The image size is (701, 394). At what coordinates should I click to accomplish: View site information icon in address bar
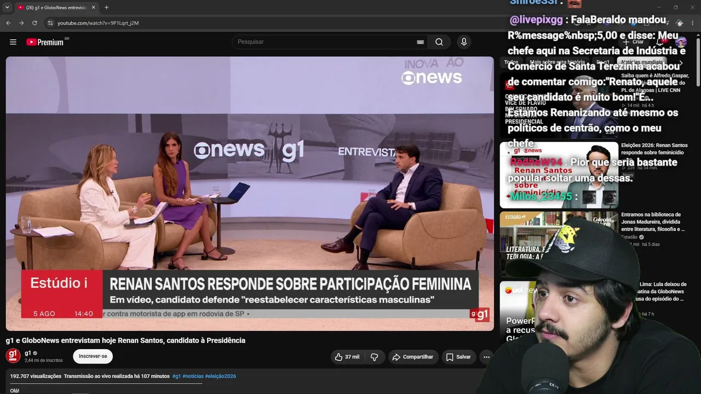point(50,23)
